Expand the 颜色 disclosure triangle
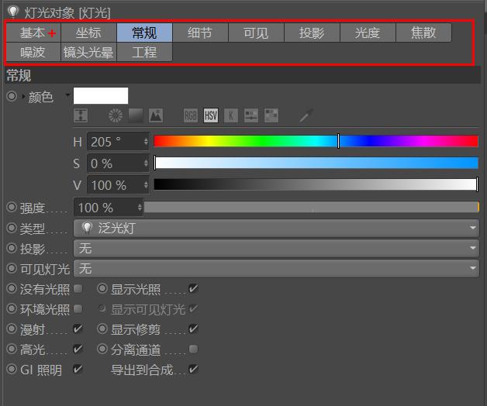Screen dimensions: 487x406 click(23, 97)
